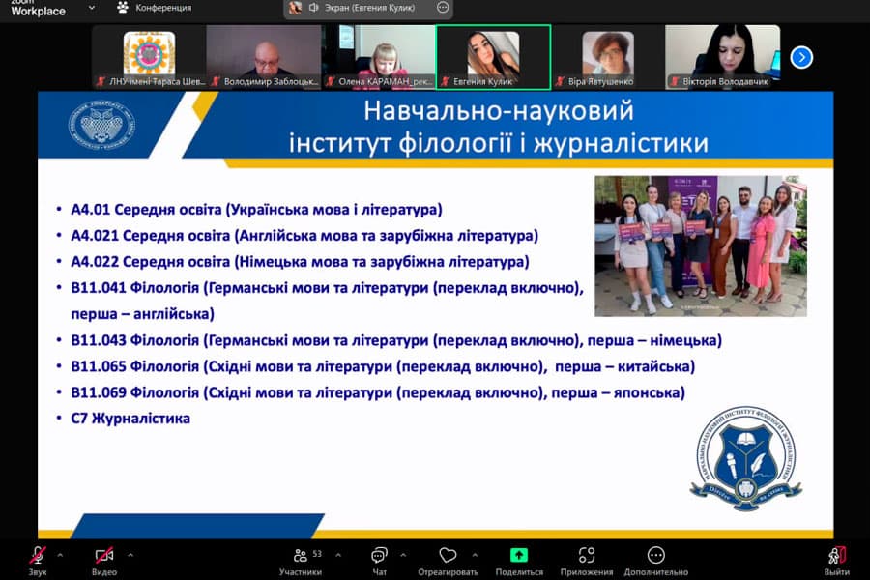870x580 pixels.
Task: Click the blue arrow to view more participants
Action: [x=800, y=58]
